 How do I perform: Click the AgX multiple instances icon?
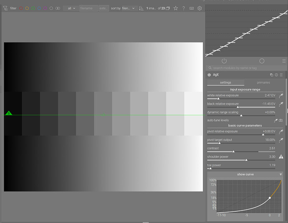click(x=271, y=75)
